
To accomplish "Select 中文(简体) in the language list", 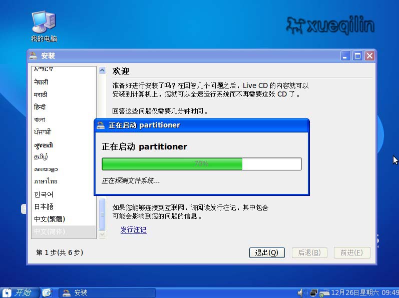I will [64, 231].
